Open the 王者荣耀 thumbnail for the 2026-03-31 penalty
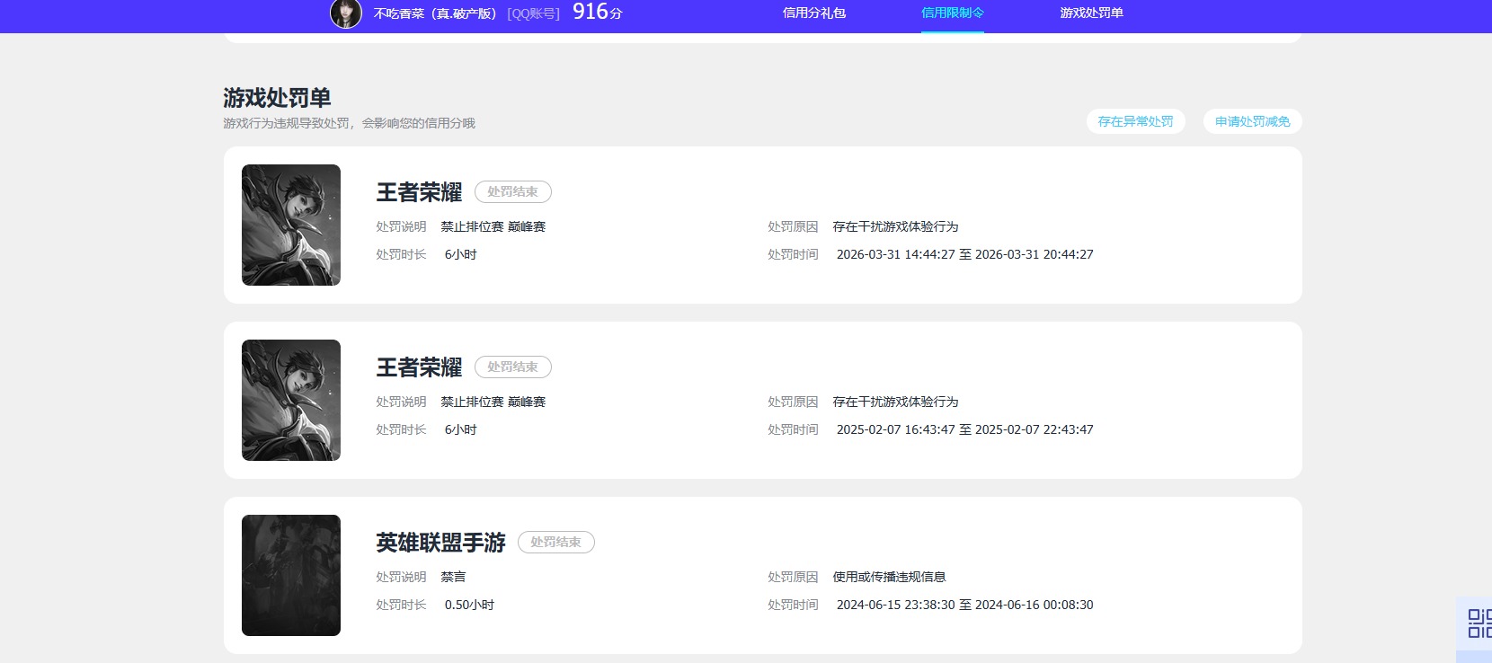1492x663 pixels. coord(291,225)
